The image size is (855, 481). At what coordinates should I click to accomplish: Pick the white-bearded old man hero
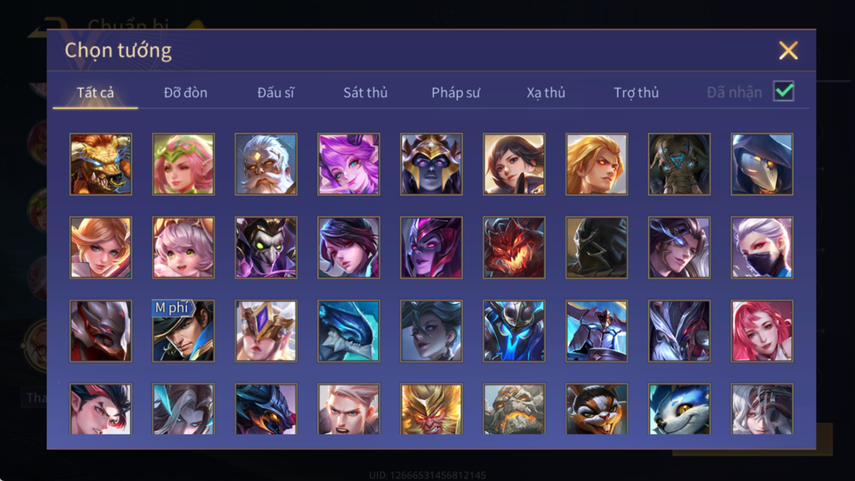coord(266,164)
